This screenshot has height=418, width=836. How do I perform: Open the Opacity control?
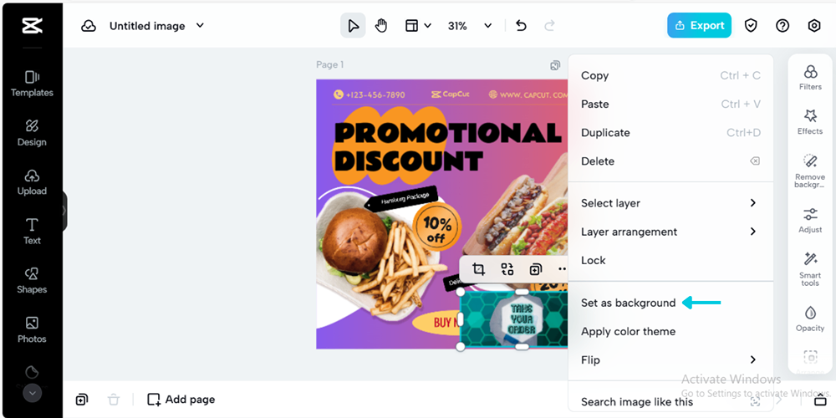click(x=810, y=319)
